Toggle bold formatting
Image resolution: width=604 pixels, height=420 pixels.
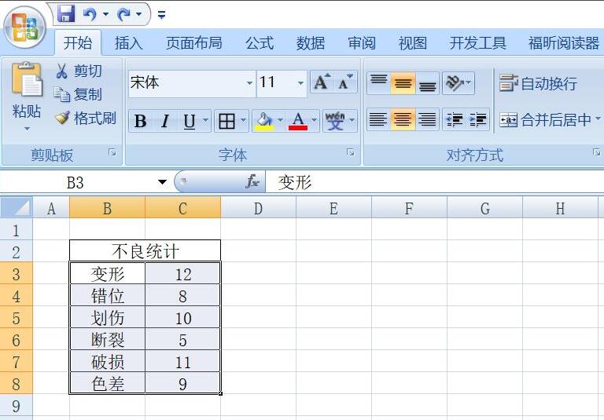tap(141, 121)
